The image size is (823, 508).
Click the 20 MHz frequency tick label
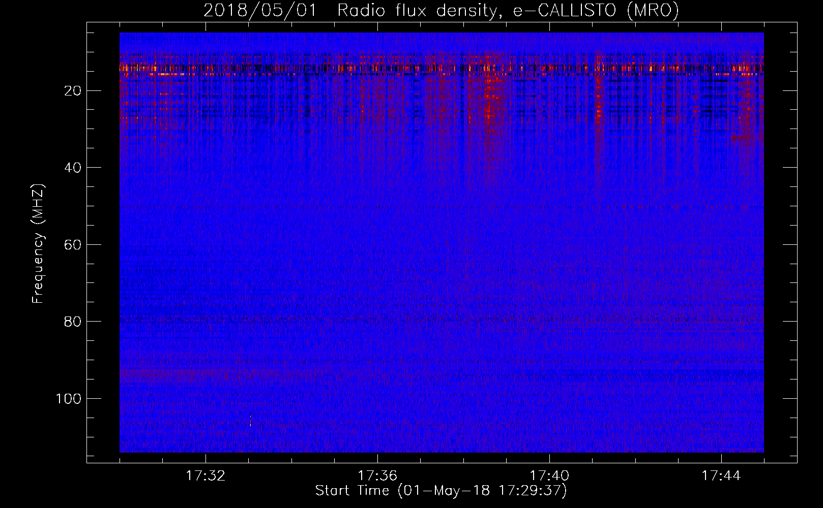point(73,91)
